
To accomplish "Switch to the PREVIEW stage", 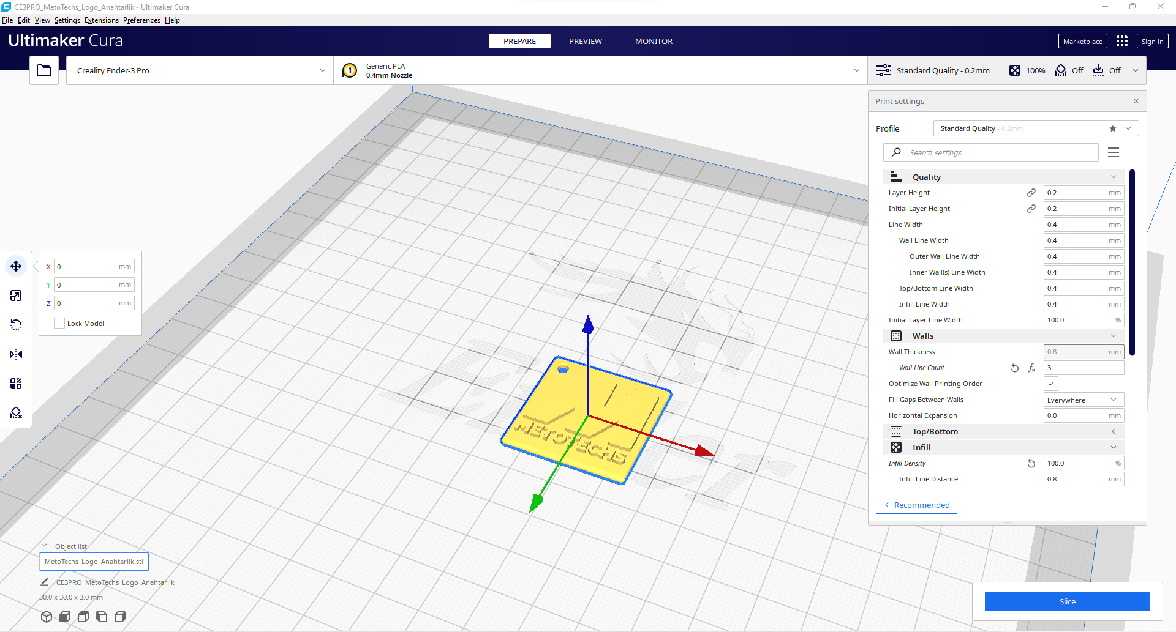I will [586, 41].
